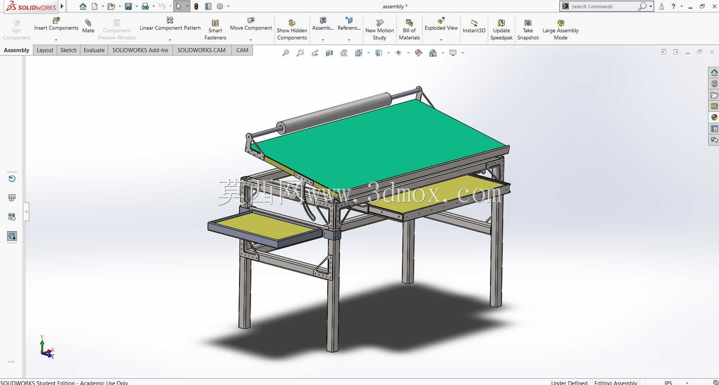The height and width of the screenshot is (385, 719).
Task: Open the SOLIDWORKS Add-Ins tab
Action: [x=140, y=50]
